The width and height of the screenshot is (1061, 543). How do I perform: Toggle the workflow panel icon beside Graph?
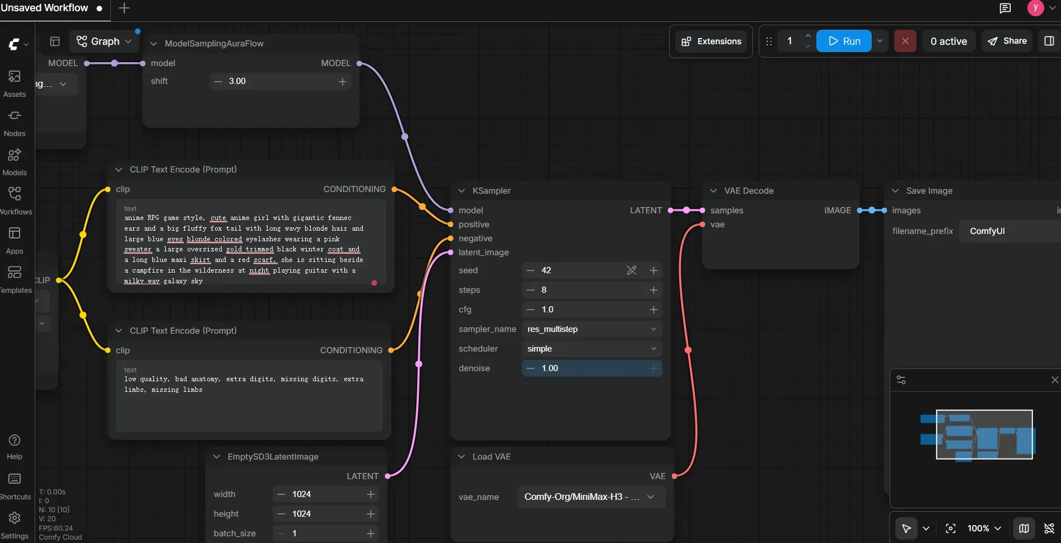pyautogui.click(x=55, y=41)
